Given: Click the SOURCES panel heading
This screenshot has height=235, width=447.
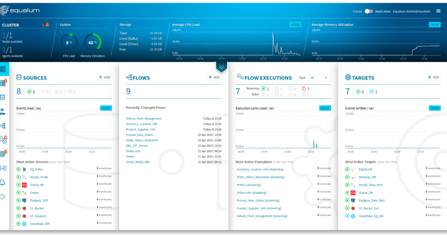Looking at the screenshot, I should point(32,78).
